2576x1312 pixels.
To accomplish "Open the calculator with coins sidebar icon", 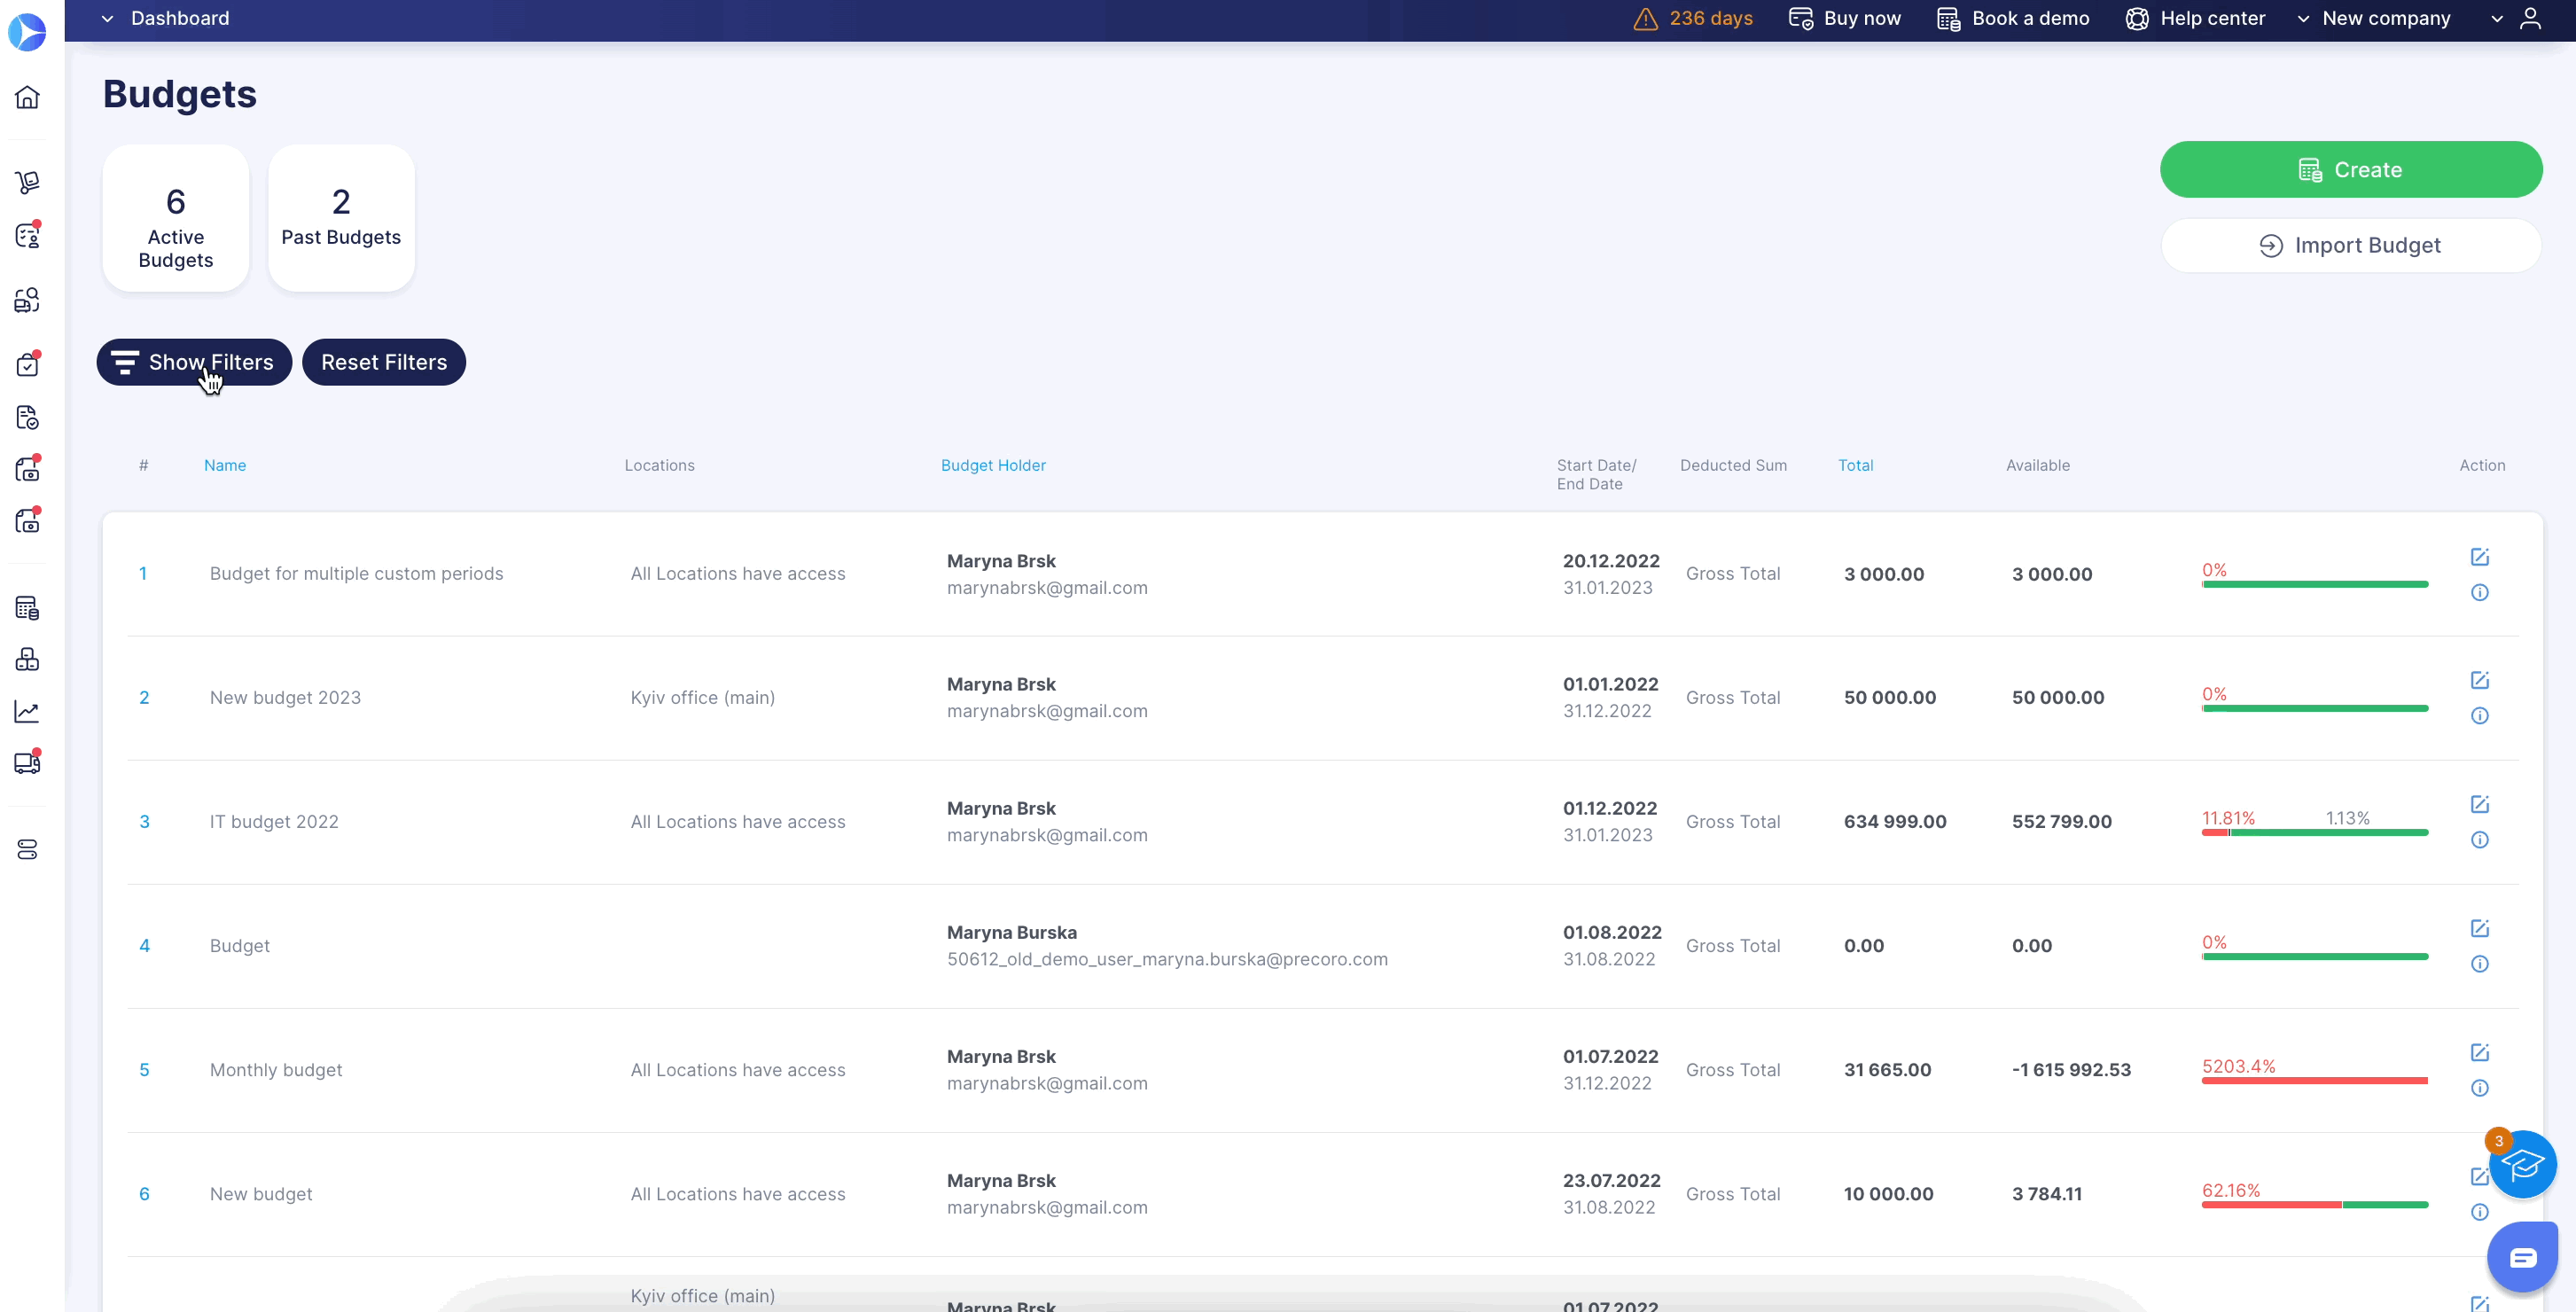I will pos(27,608).
